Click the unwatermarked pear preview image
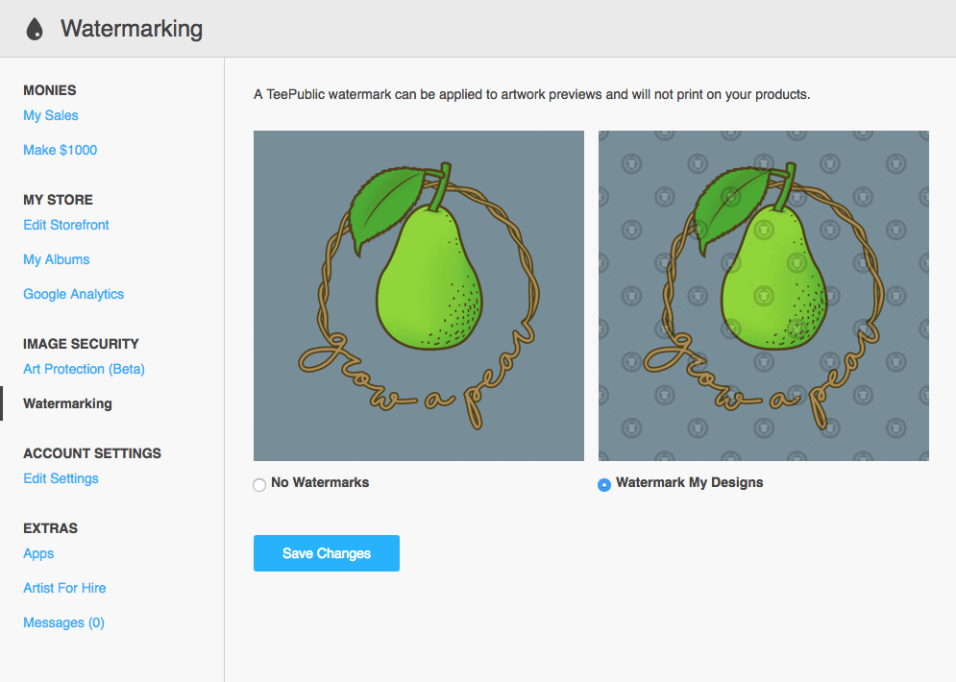Screen dimensions: 956x682 tap(419, 296)
